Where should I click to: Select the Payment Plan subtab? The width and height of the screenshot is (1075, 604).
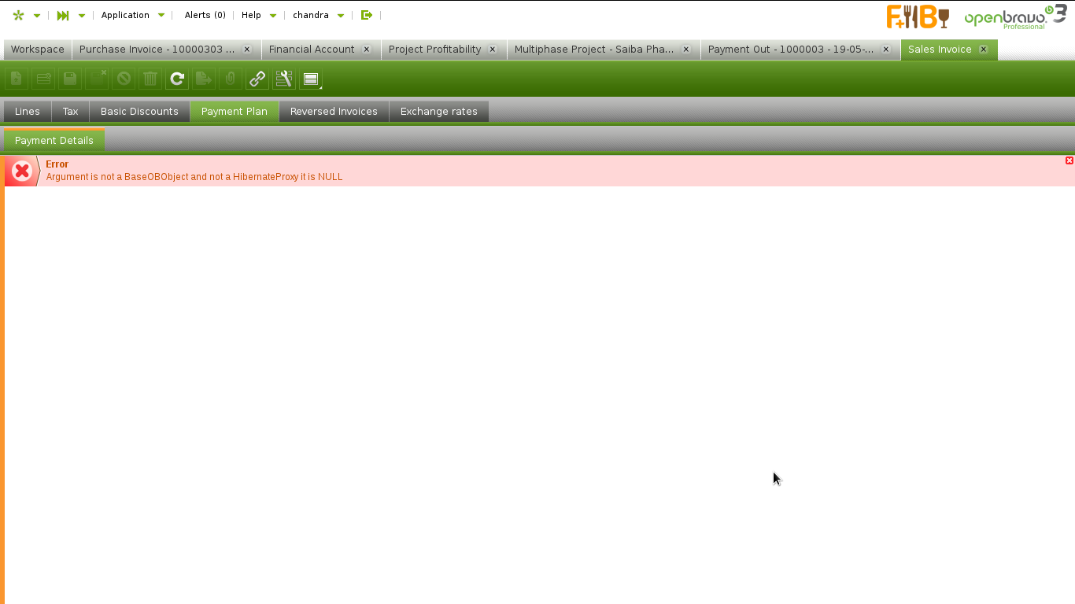point(235,112)
